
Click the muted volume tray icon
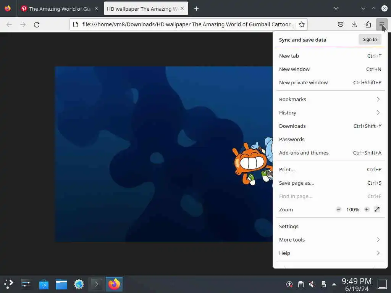[312, 284]
